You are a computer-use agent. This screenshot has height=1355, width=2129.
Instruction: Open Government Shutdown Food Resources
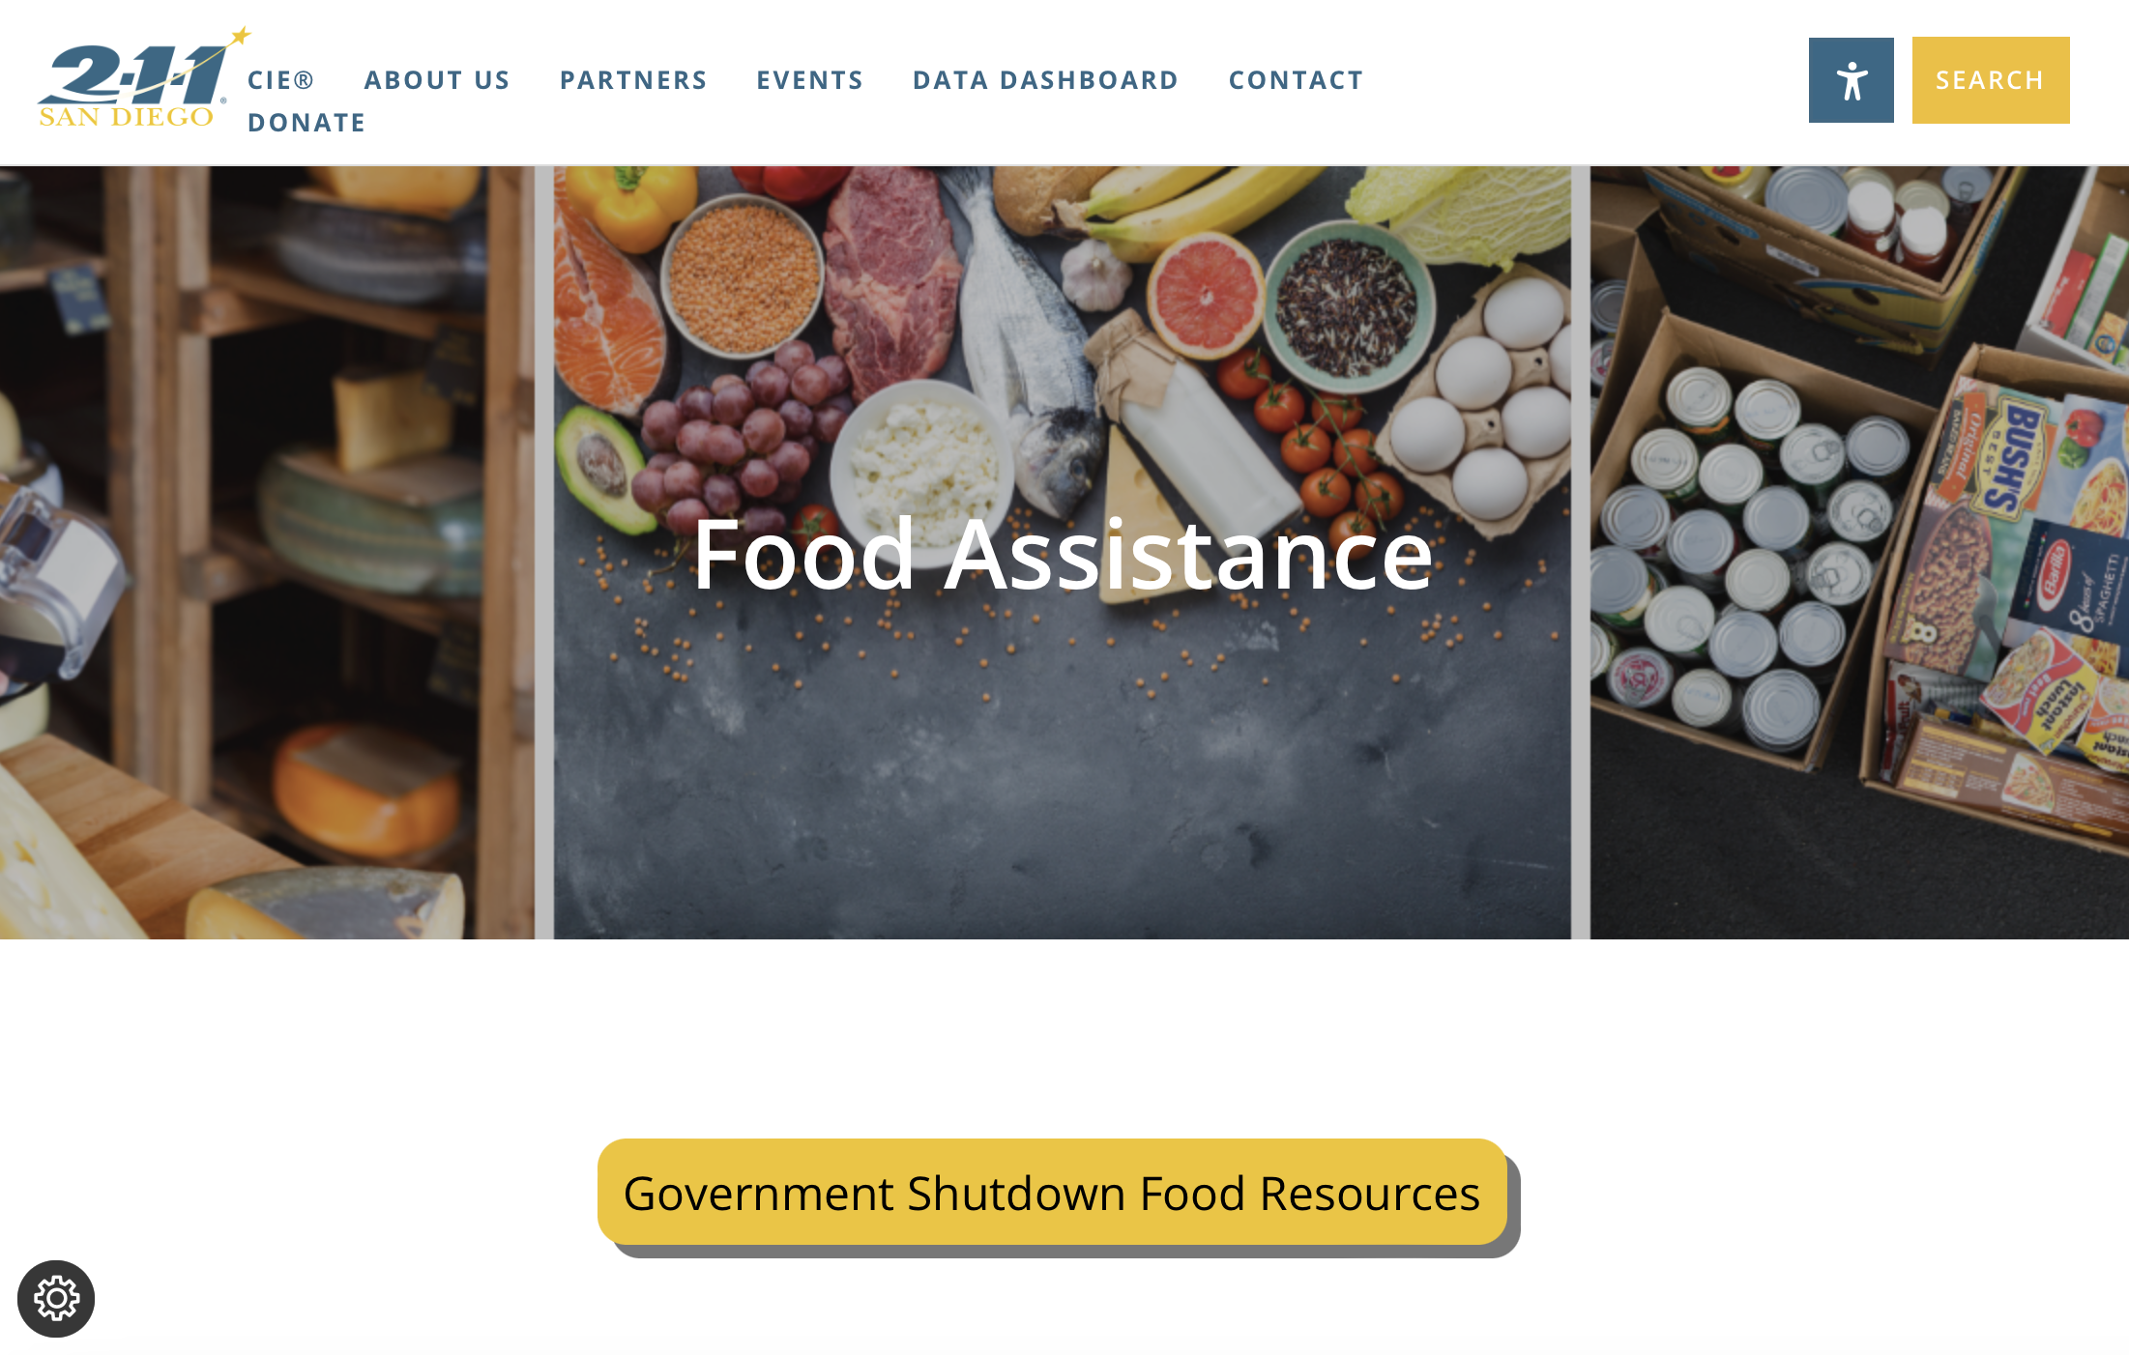tap(1052, 1193)
